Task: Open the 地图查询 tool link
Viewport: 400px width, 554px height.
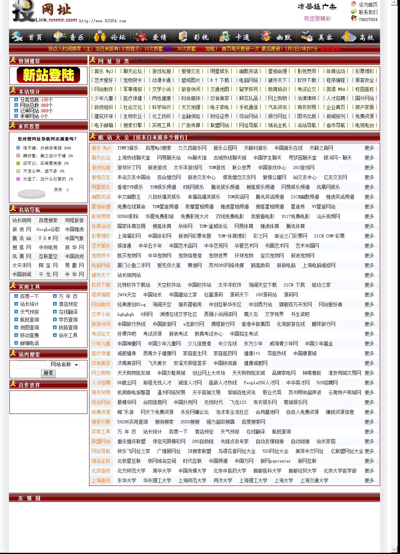Action: point(29,327)
